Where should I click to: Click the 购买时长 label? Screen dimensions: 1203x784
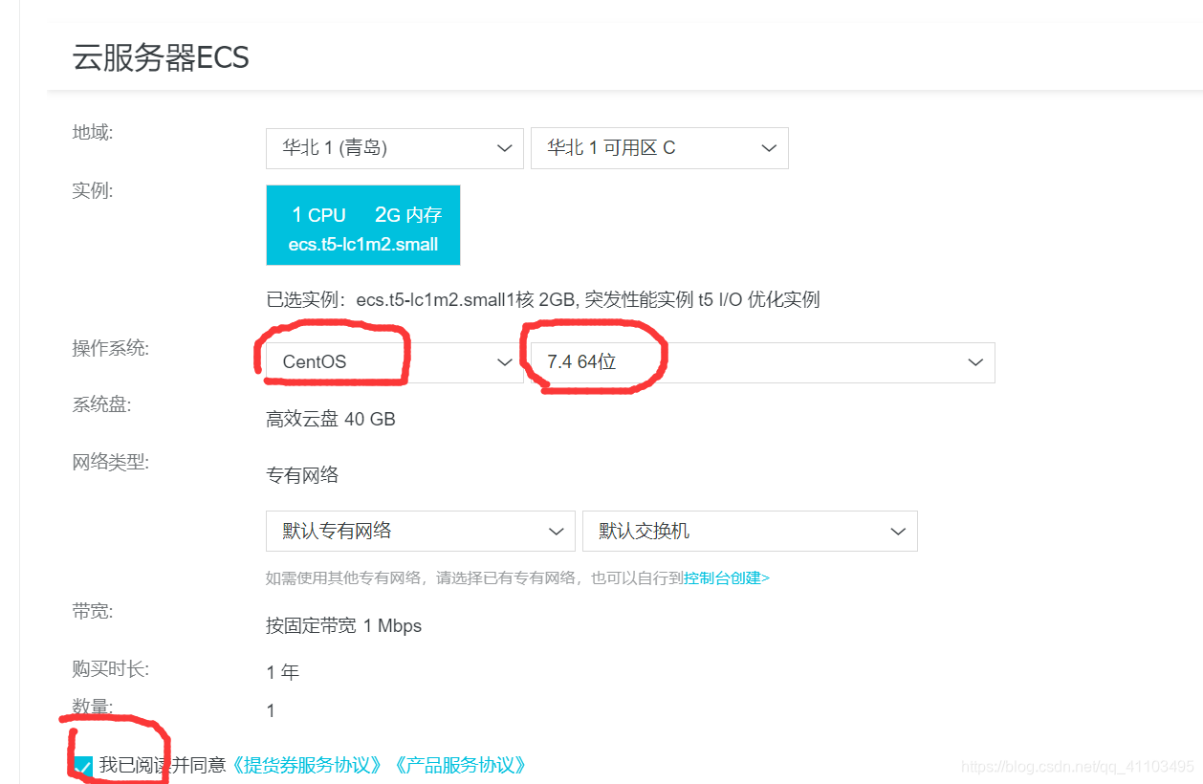coord(111,668)
